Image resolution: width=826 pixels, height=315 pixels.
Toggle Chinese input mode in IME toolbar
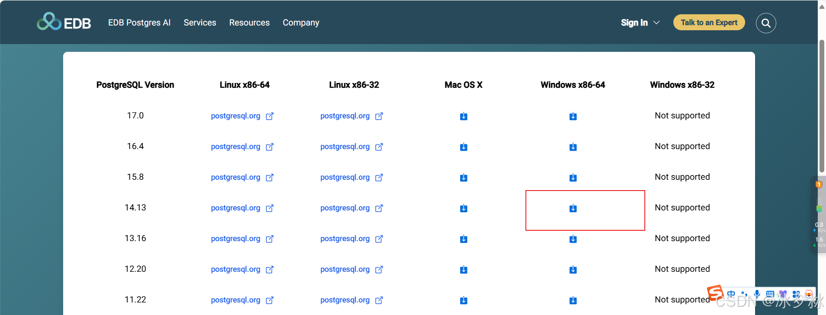731,294
